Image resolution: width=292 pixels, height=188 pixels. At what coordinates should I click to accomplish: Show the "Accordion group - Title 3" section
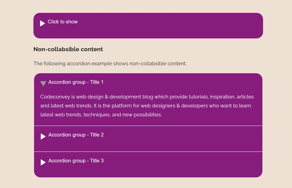coord(76,161)
